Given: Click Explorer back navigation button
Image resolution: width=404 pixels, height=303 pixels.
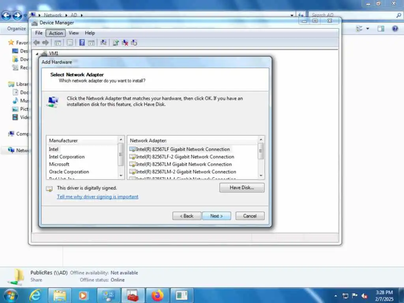Looking at the screenshot, I should (6, 15).
